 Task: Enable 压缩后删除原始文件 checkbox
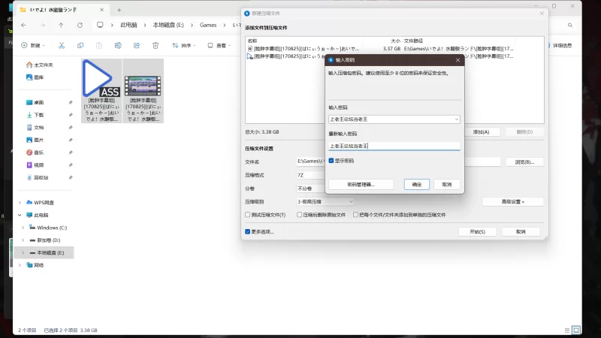pos(299,215)
